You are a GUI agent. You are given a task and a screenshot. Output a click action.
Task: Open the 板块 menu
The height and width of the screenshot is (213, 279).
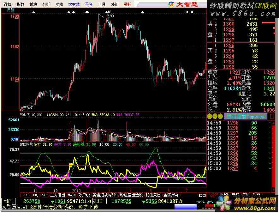(33, 4)
